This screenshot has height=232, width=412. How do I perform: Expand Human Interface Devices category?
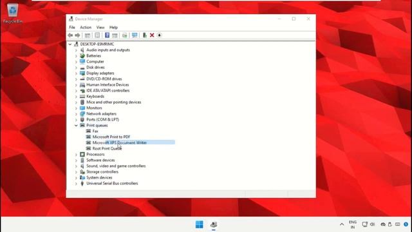coord(76,84)
